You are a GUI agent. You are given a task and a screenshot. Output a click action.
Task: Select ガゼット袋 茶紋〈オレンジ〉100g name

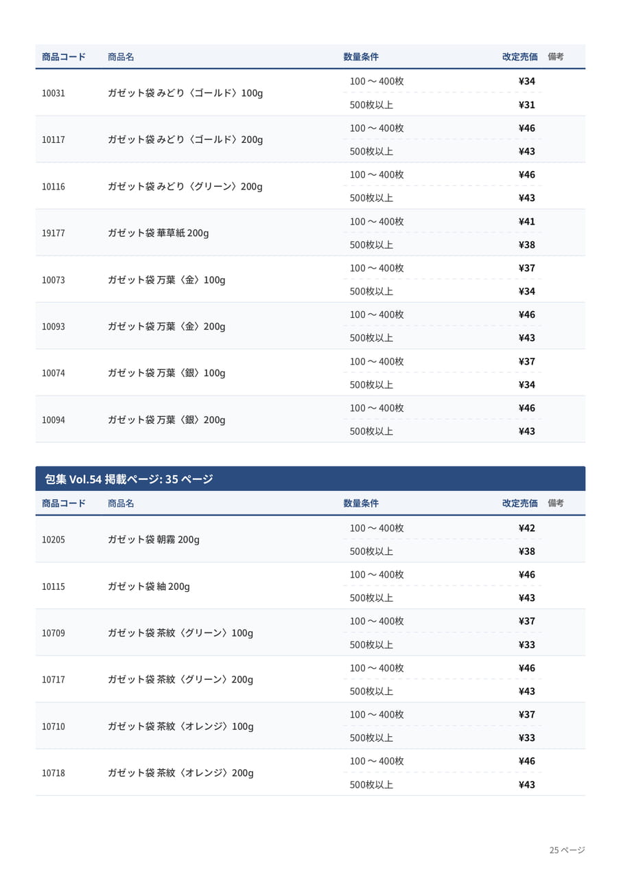180,727
